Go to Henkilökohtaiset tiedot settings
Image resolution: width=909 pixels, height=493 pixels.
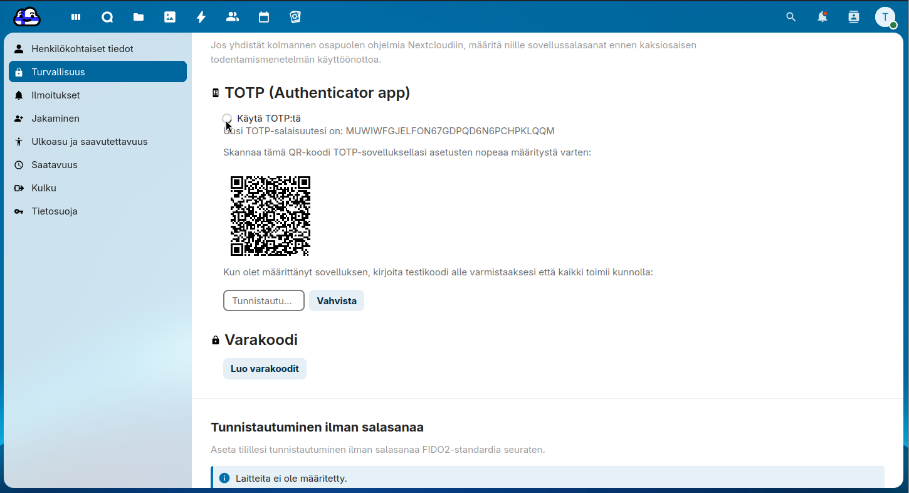(98, 49)
